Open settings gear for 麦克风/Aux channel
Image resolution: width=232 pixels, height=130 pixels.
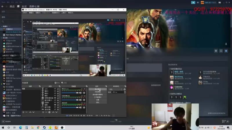coord(84,93)
